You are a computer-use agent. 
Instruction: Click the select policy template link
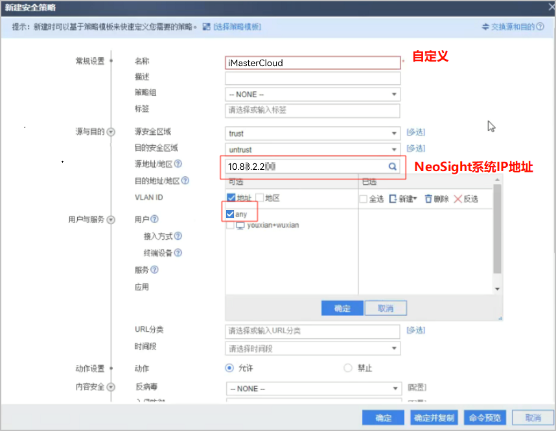[237, 27]
